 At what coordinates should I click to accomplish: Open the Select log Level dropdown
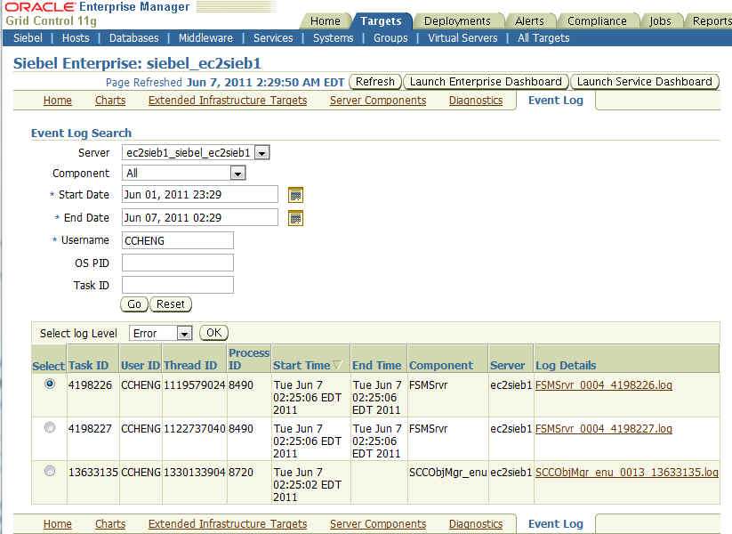point(184,333)
